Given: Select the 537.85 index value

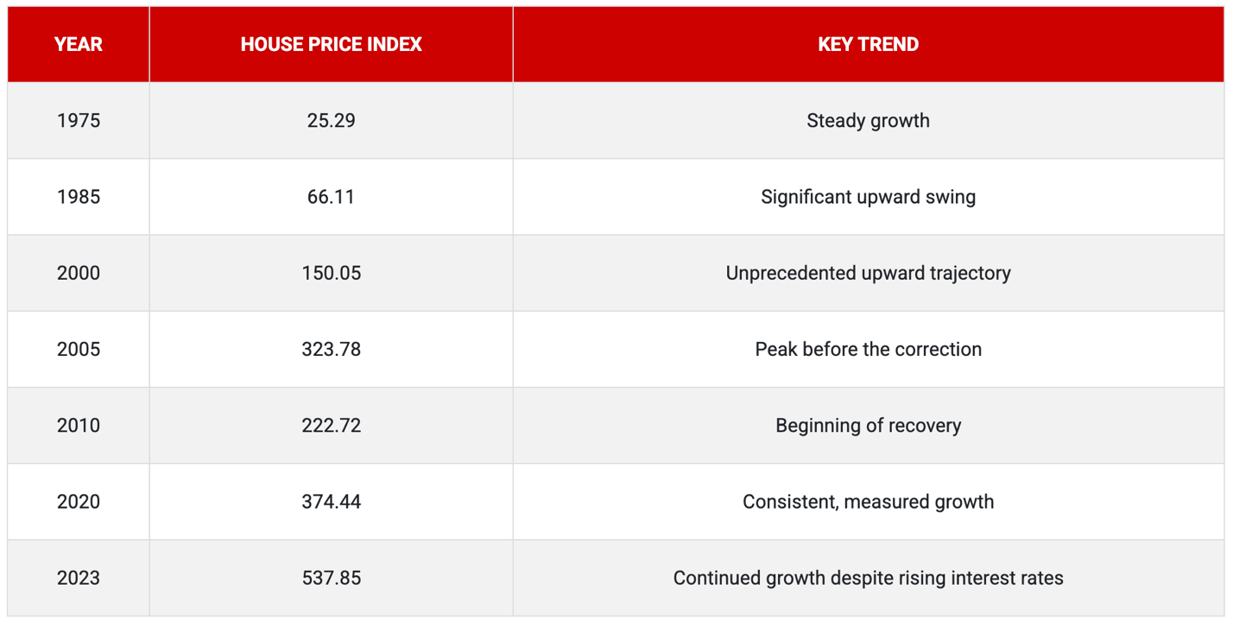Looking at the screenshot, I should [x=332, y=578].
